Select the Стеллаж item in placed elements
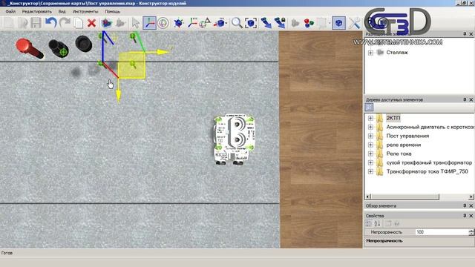 (x=397, y=53)
